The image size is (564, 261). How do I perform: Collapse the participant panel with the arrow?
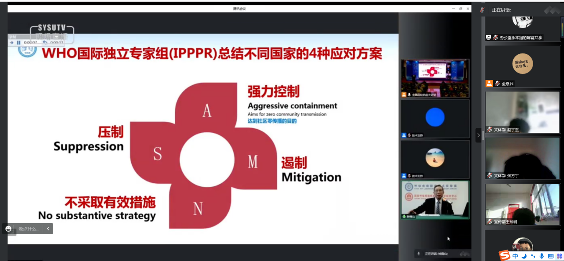pos(478,135)
